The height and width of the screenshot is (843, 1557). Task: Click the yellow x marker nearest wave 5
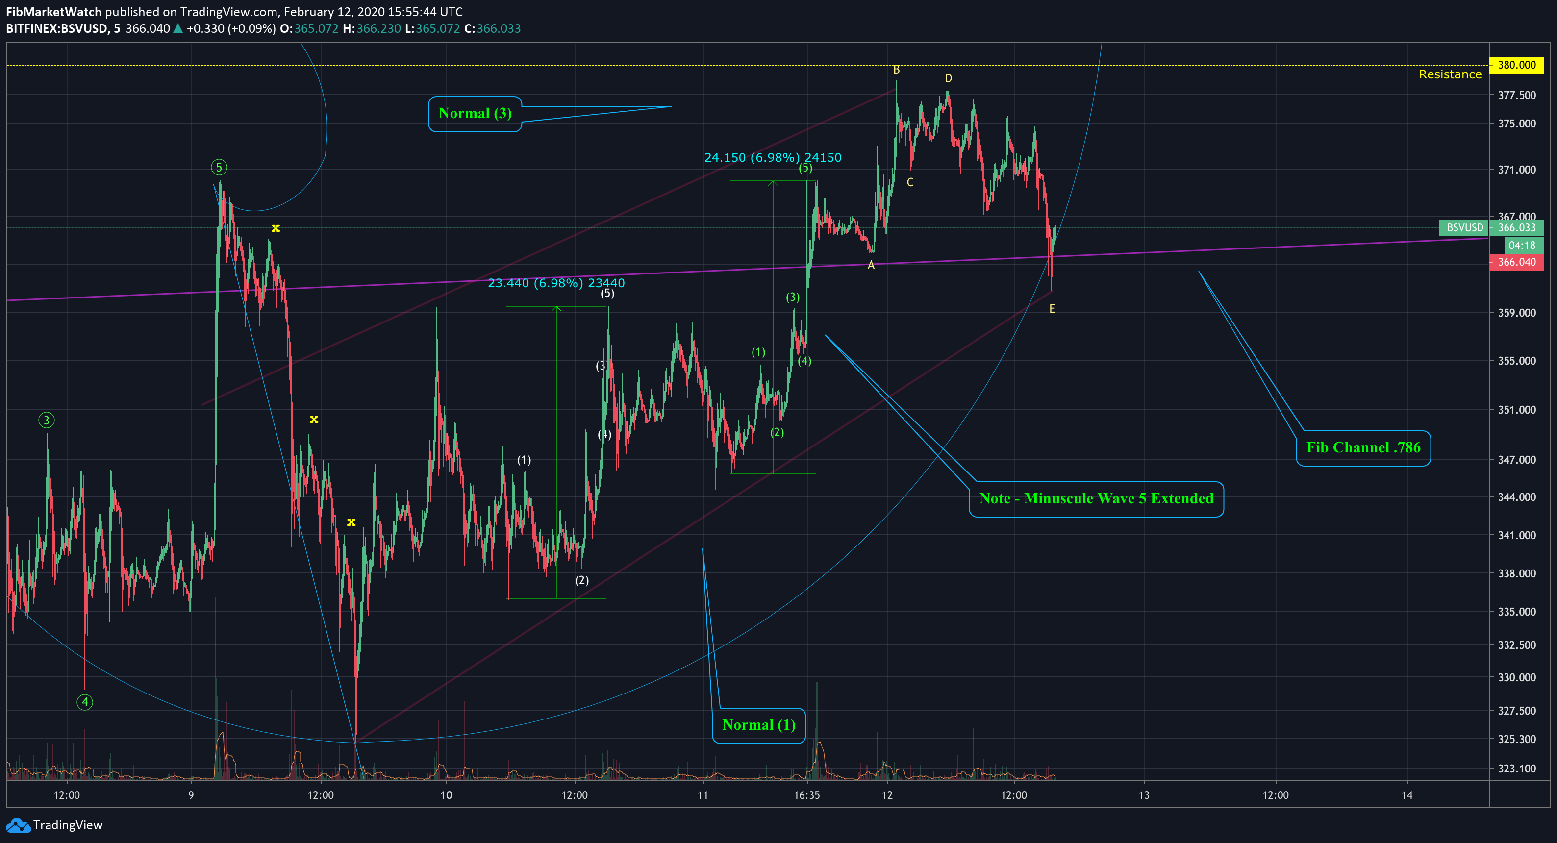(276, 228)
